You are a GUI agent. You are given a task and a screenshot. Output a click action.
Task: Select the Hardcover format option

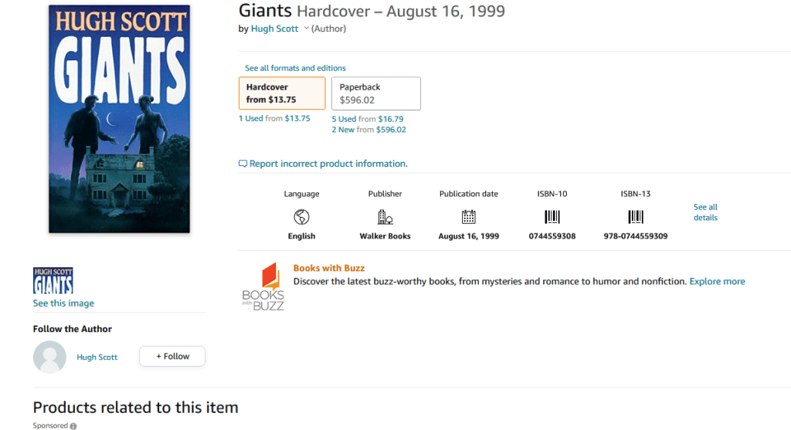click(282, 93)
